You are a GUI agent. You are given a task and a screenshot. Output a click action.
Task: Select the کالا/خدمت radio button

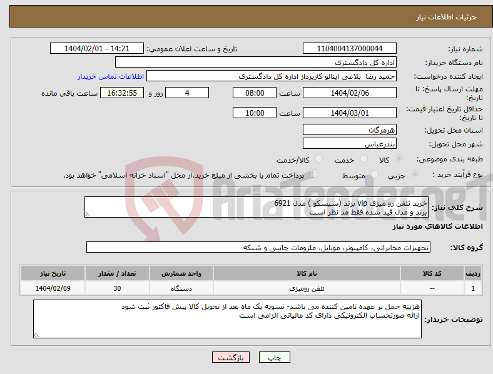[x=319, y=159]
